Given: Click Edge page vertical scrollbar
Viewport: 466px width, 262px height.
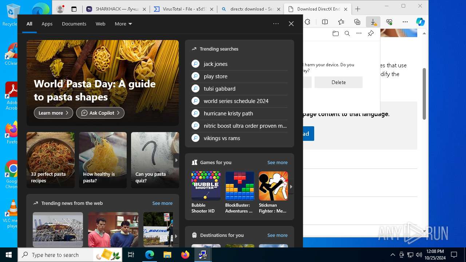Looking at the screenshot, I should [424, 94].
